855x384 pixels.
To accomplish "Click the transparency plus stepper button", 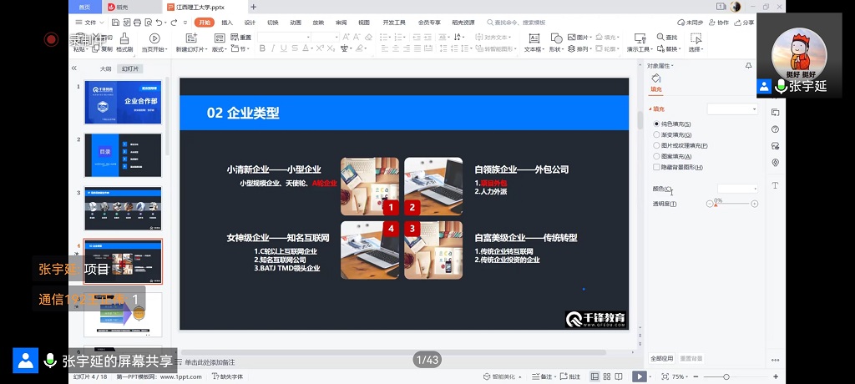I will coord(754,204).
